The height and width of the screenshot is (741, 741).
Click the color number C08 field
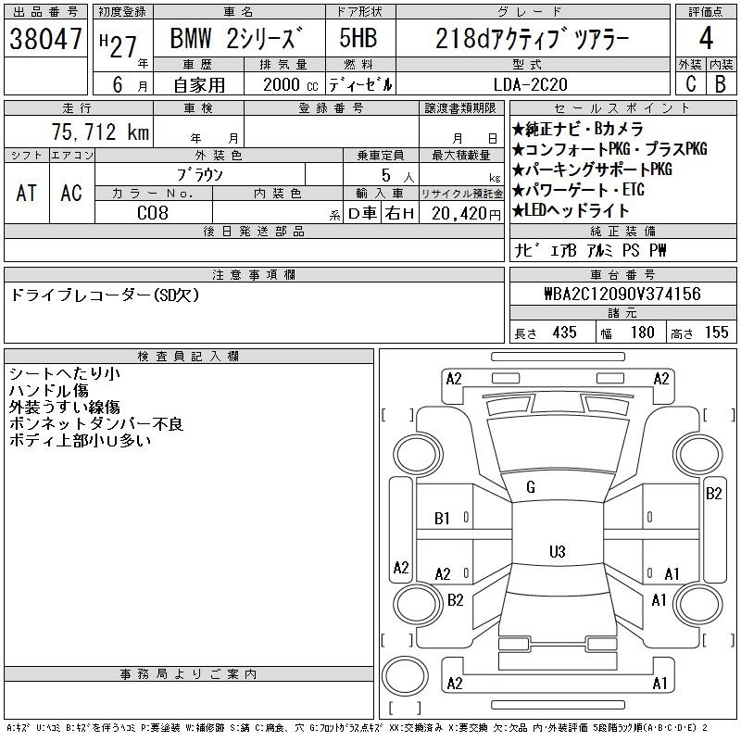coord(154,213)
